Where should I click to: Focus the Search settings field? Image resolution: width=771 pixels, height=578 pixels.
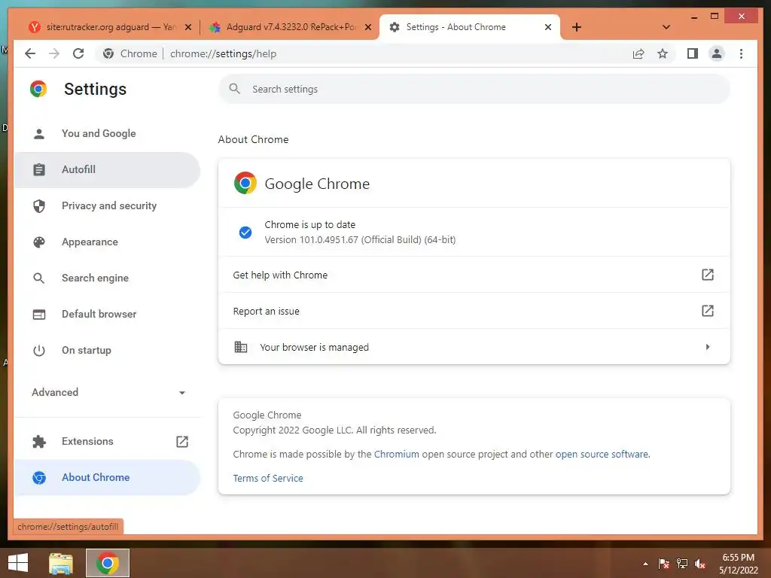(474, 89)
